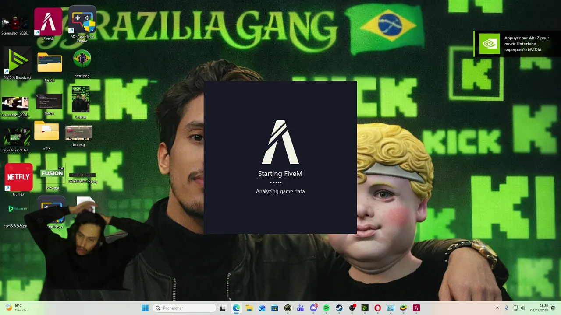The width and height of the screenshot is (561, 315).
Task: Open the NVIDIA Broadcast desktop shortcut
Action: (x=17, y=64)
